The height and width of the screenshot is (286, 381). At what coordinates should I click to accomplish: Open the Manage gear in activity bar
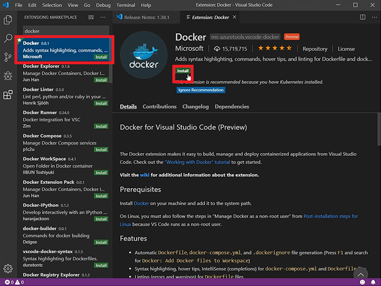click(x=8, y=269)
